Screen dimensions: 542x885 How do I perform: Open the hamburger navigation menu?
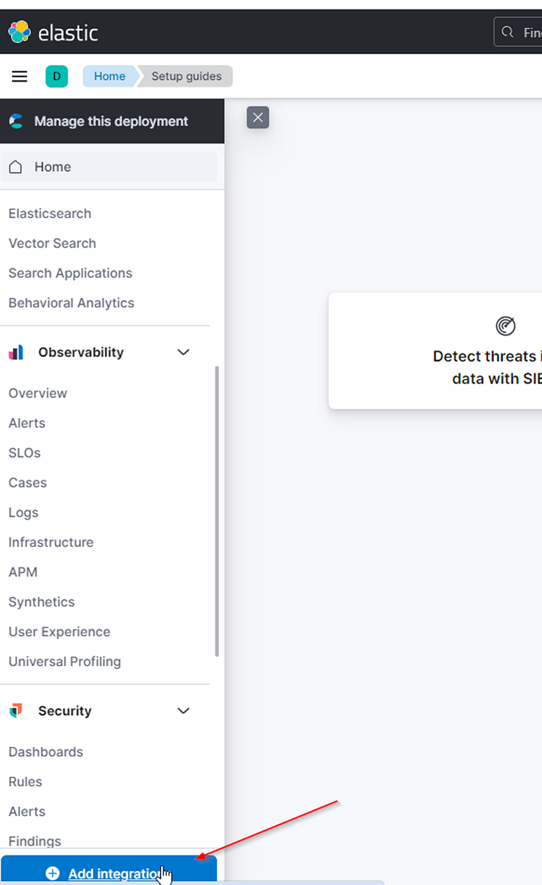(19, 76)
